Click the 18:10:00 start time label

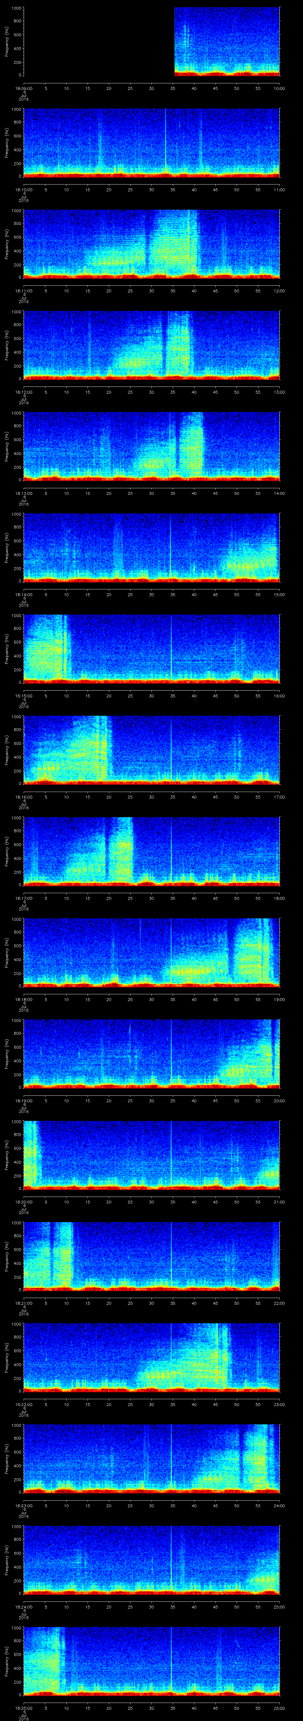click(x=24, y=189)
